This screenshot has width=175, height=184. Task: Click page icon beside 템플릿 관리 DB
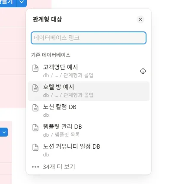35,128
